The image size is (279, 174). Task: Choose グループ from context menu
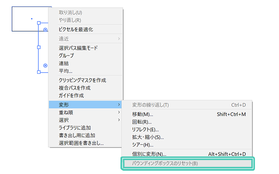click(86, 56)
